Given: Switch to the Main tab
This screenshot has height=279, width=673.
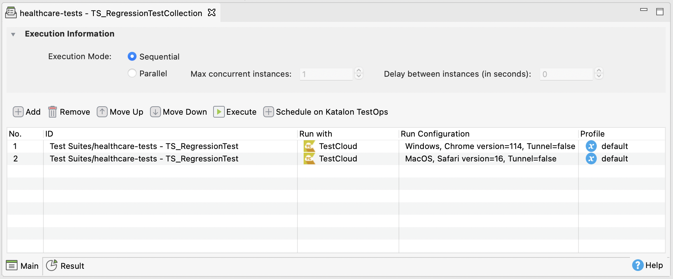Looking at the screenshot, I should tap(23, 265).
